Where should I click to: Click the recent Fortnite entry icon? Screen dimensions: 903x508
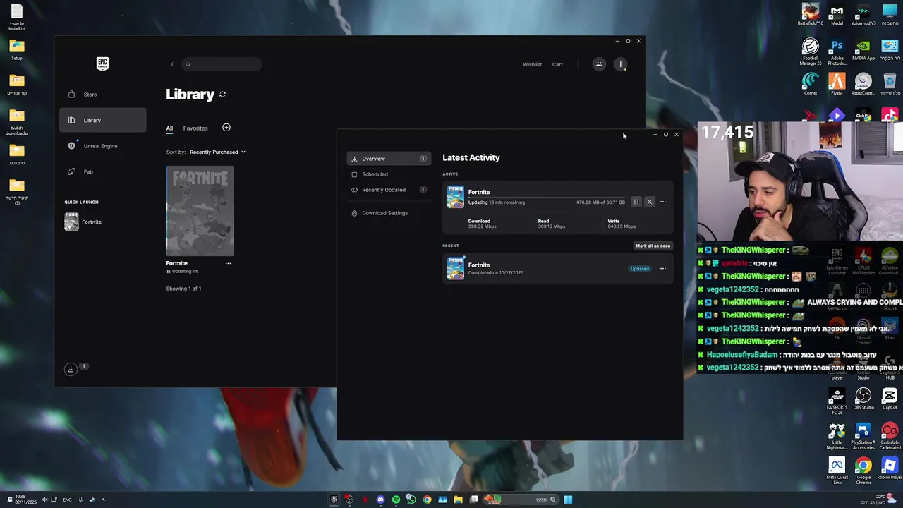click(456, 268)
